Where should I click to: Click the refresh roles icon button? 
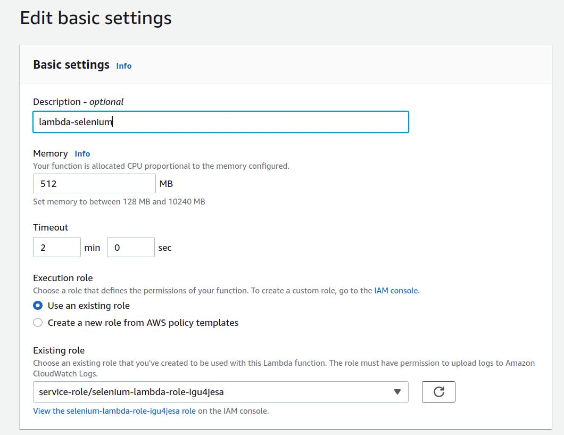pyautogui.click(x=438, y=392)
